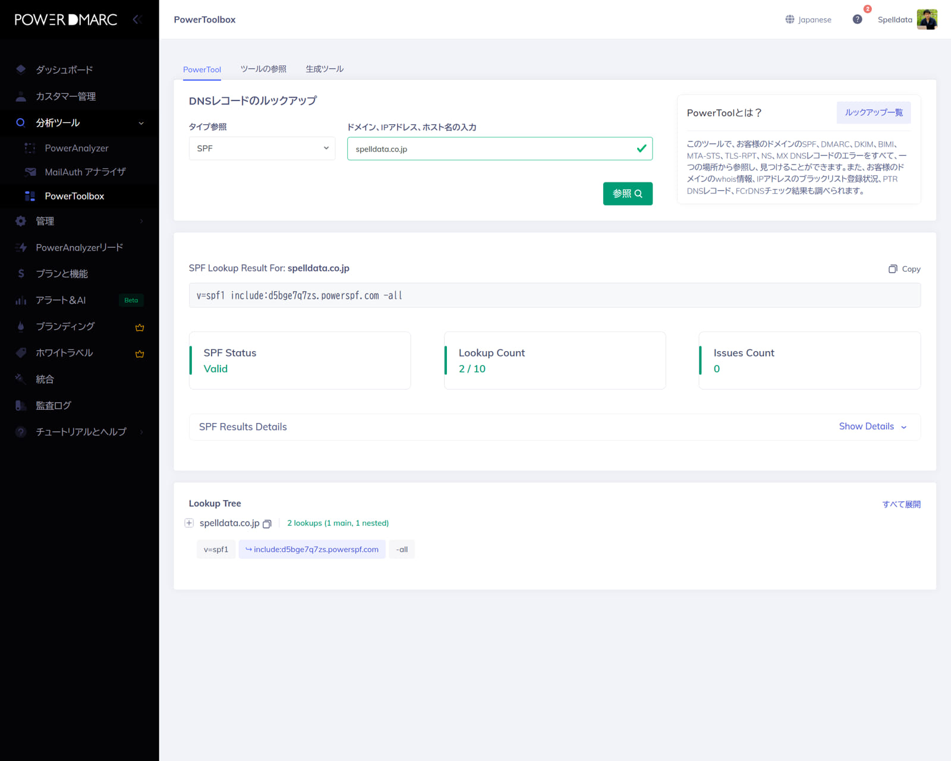Collapse the 分析ツール menu chevron
951x761 pixels.
pyautogui.click(x=141, y=123)
